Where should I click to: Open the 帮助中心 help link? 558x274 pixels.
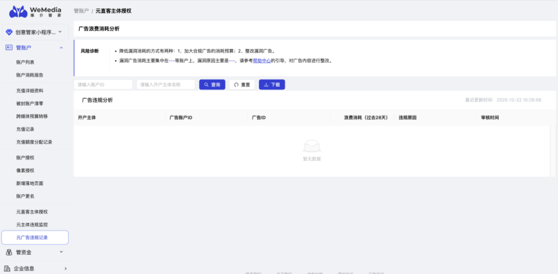[261, 60]
